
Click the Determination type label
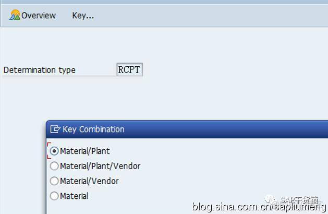tap(40, 70)
